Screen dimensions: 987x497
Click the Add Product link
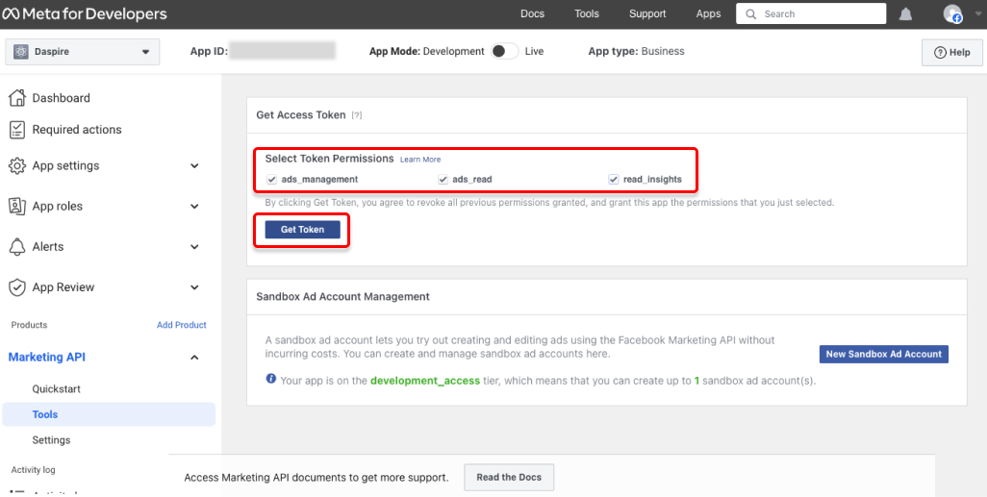(182, 325)
